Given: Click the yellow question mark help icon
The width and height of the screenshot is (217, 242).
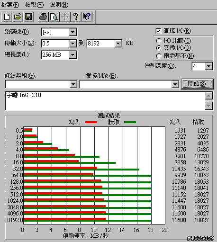Looking at the screenshot, I should tap(76, 17).
